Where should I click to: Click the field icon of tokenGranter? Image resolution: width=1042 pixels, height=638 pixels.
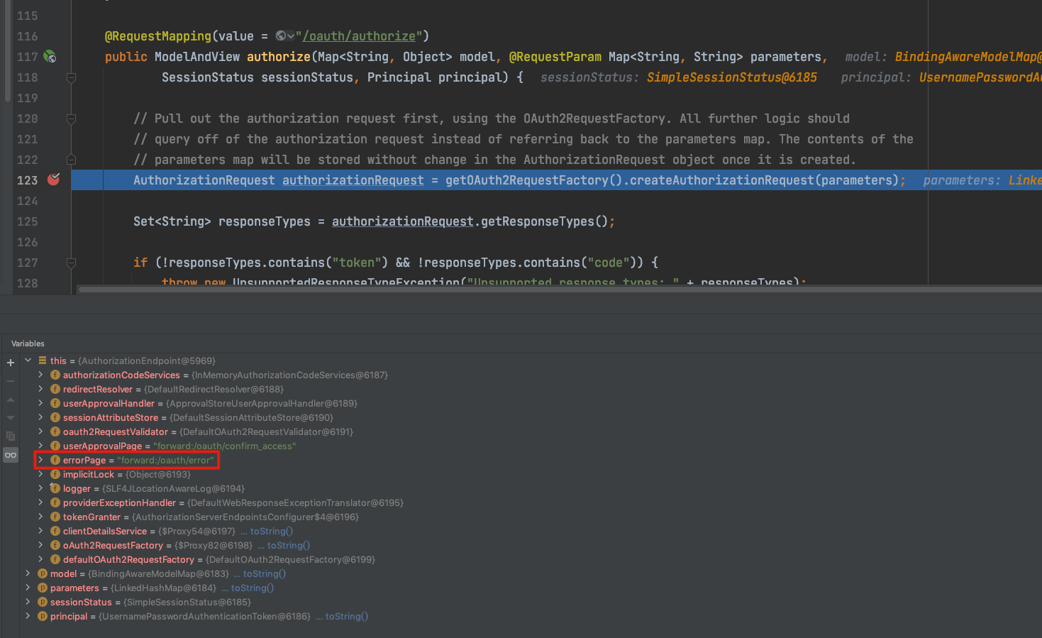coord(55,517)
